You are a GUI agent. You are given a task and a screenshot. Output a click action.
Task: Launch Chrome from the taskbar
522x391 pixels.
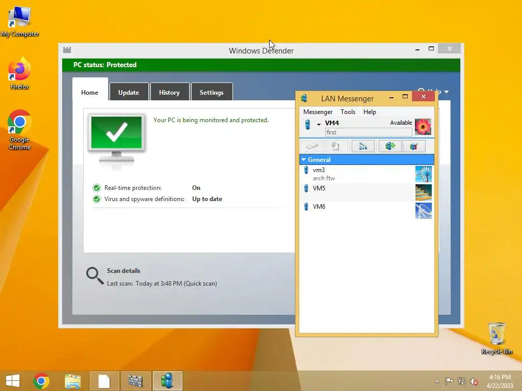(41, 381)
